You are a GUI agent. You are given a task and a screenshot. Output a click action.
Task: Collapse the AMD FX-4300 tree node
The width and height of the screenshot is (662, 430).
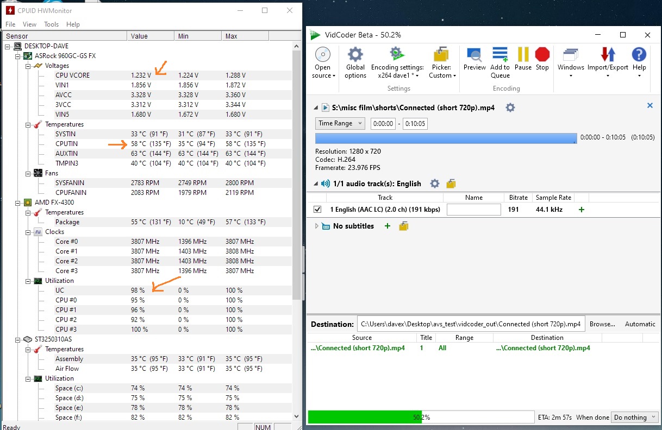pos(18,203)
